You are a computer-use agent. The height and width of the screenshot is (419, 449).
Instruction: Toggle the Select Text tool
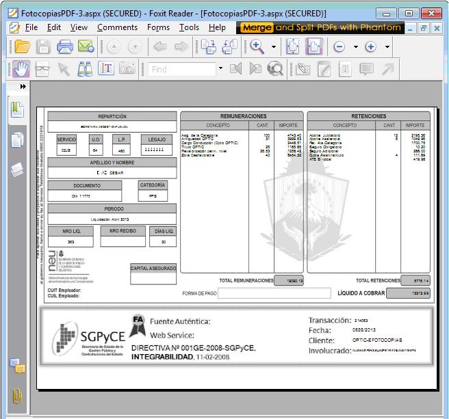[106, 69]
